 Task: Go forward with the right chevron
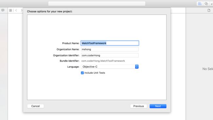(21, 10)
